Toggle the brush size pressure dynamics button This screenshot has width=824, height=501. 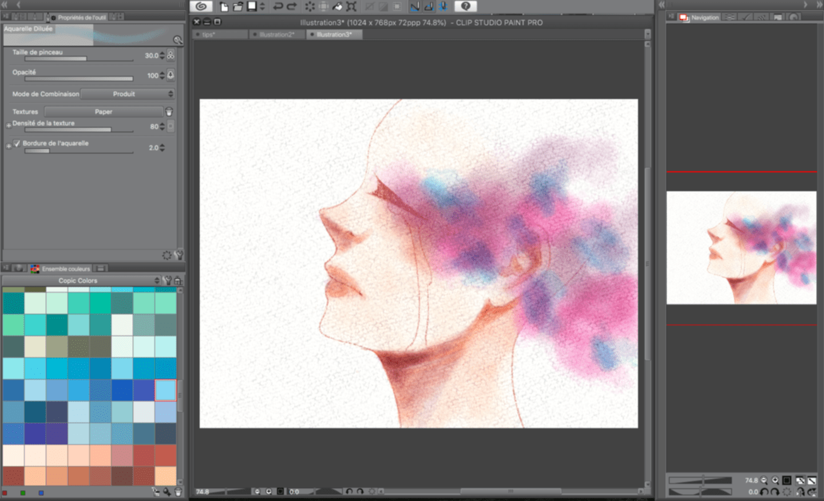171,56
